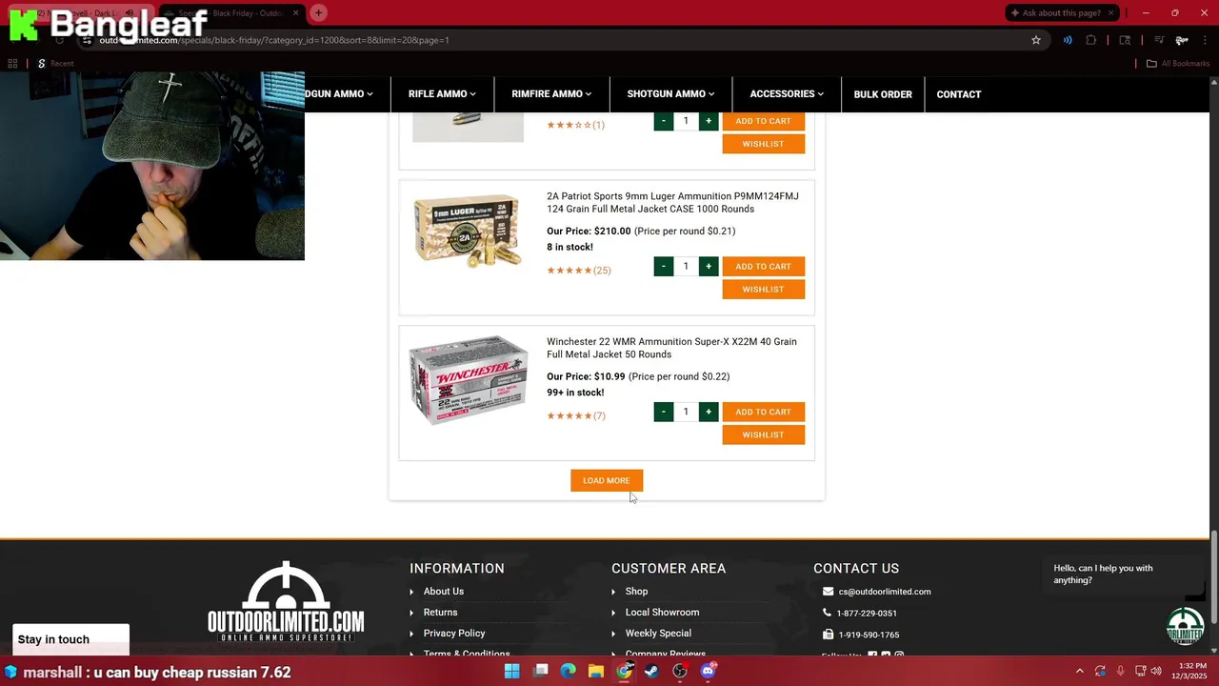Open the All Bookmarks folder

pos(1178,64)
